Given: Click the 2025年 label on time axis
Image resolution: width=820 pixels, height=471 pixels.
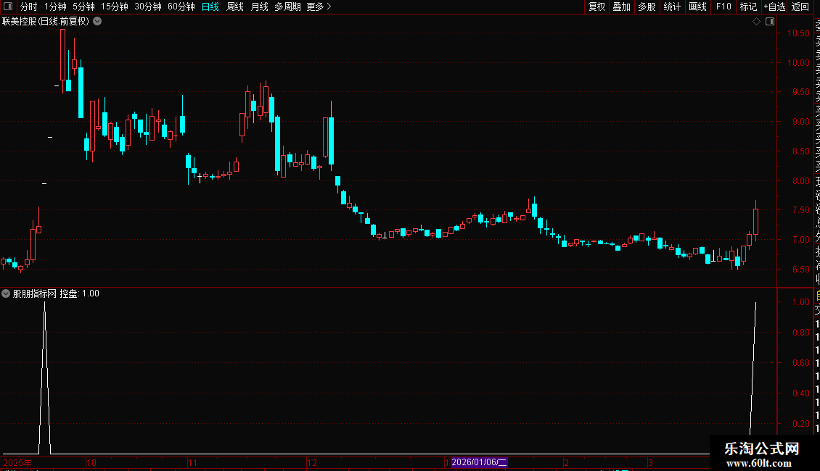Looking at the screenshot, I should 17,462.
